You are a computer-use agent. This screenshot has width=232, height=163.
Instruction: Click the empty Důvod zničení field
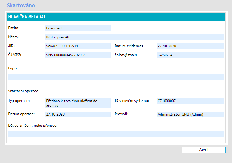point(116,134)
